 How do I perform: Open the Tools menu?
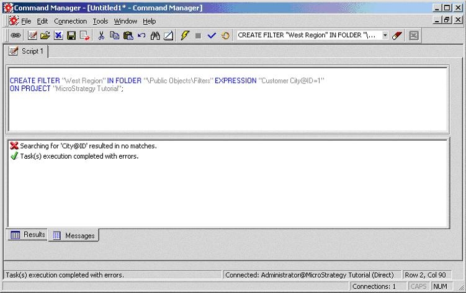100,21
